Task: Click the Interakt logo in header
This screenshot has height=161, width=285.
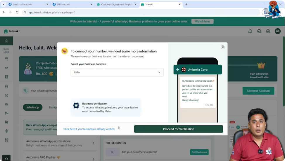Action: pyautogui.click(x=12, y=31)
